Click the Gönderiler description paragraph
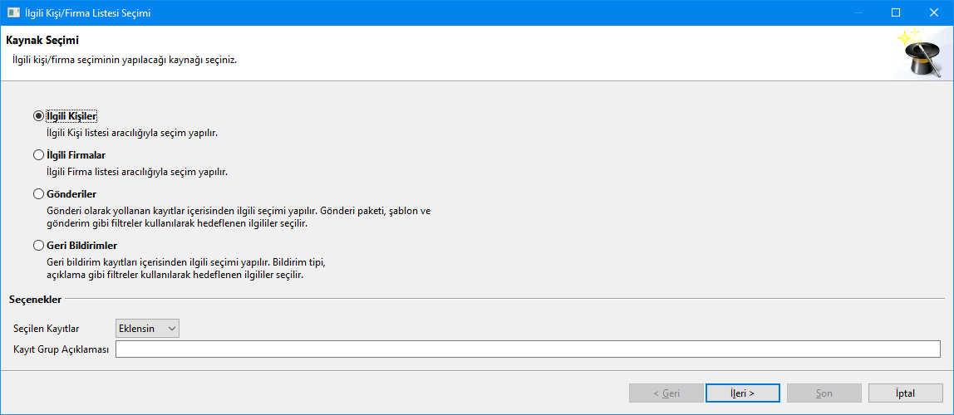 pyautogui.click(x=239, y=217)
